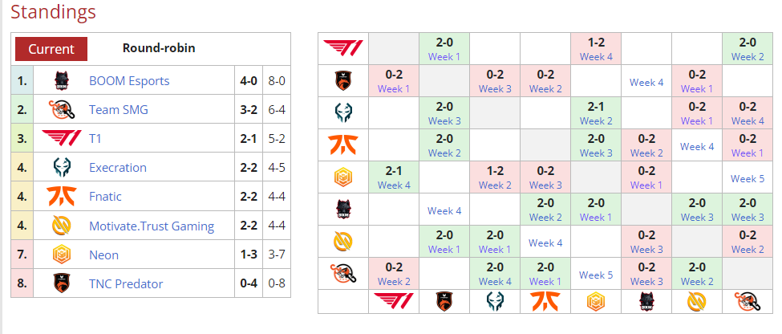Open Week 4 link in BOOM Esports row
Screen dimensions: 782x334
click(x=444, y=210)
